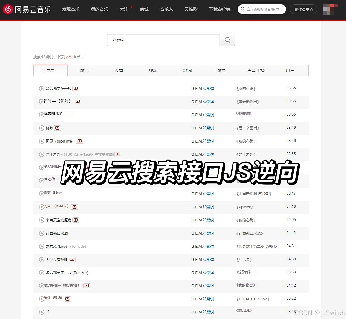Open MV icon for 我的秘密
This screenshot has width=346, height=319.
(87, 286)
